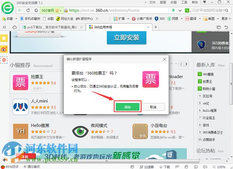Click next arrow in recommendations carousel
The width and height of the screenshot is (233, 169).
coord(186,64)
